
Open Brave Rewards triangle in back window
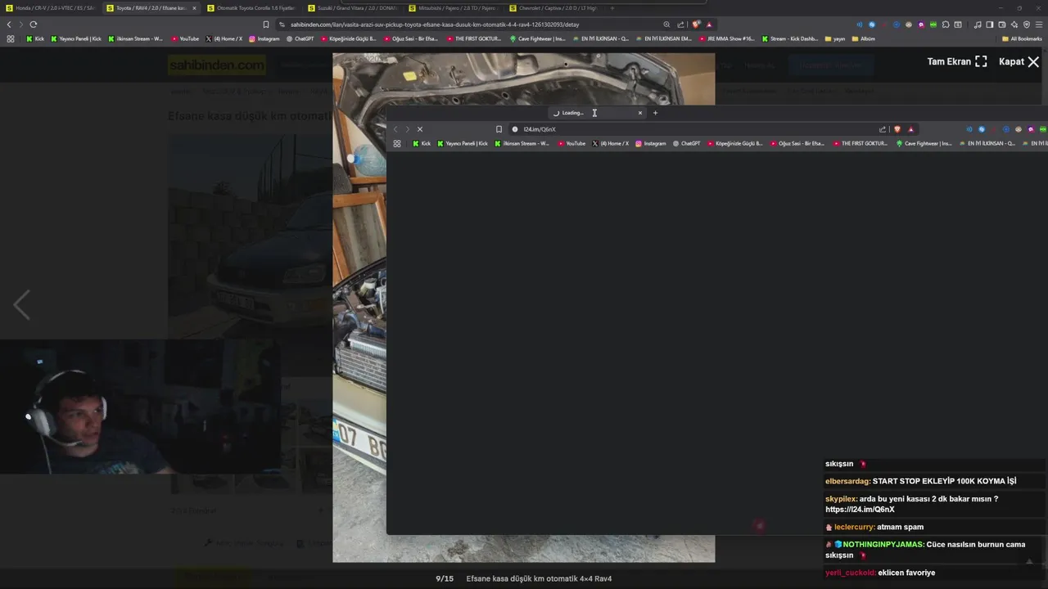[x=709, y=25]
